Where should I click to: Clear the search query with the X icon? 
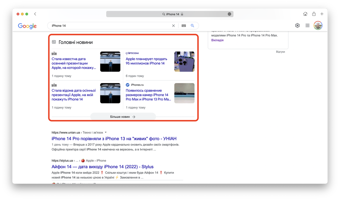173,26
